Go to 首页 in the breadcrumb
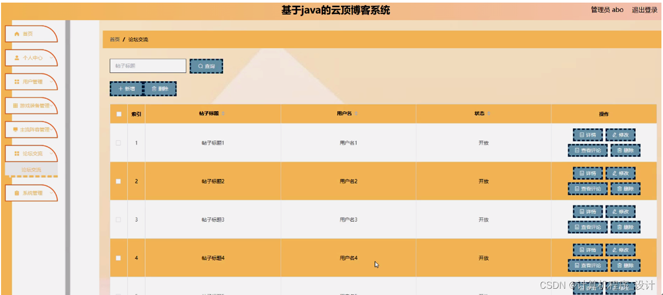Screen dimensions: 663x295 pos(115,40)
